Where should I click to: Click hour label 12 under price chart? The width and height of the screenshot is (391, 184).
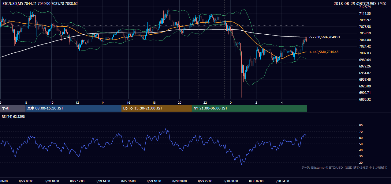(x=77, y=102)
